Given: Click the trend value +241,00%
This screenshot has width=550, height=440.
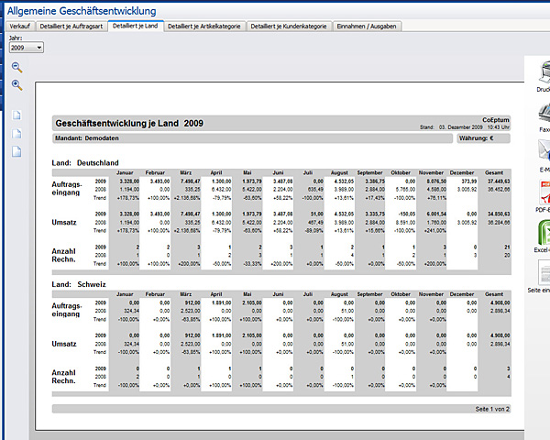Looking at the screenshot, I should [x=434, y=230].
